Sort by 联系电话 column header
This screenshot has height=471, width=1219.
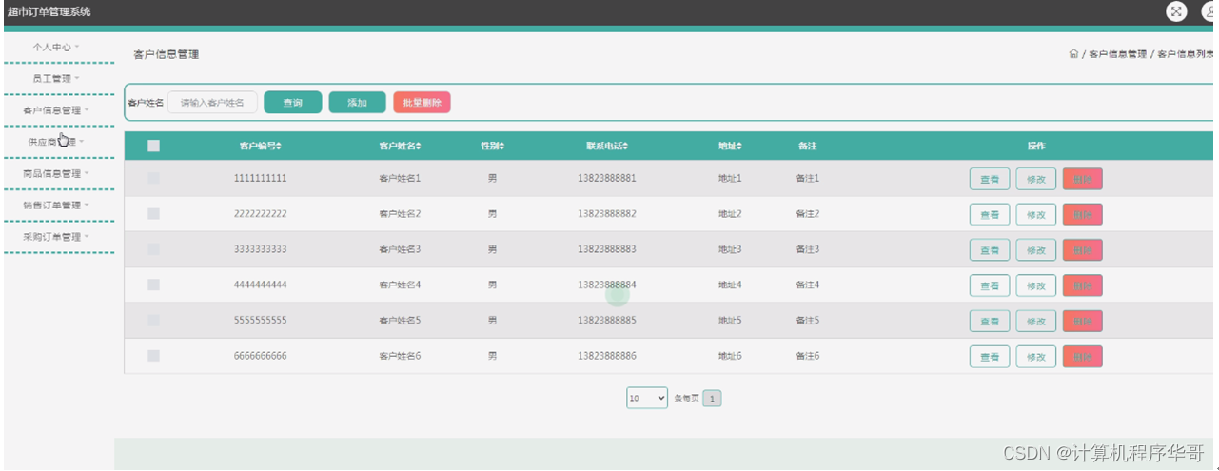pyautogui.click(x=607, y=147)
